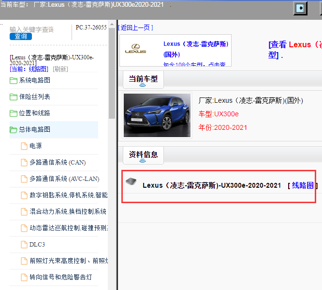
Task: Click the 车型:UX300e text
Action: coord(219,114)
